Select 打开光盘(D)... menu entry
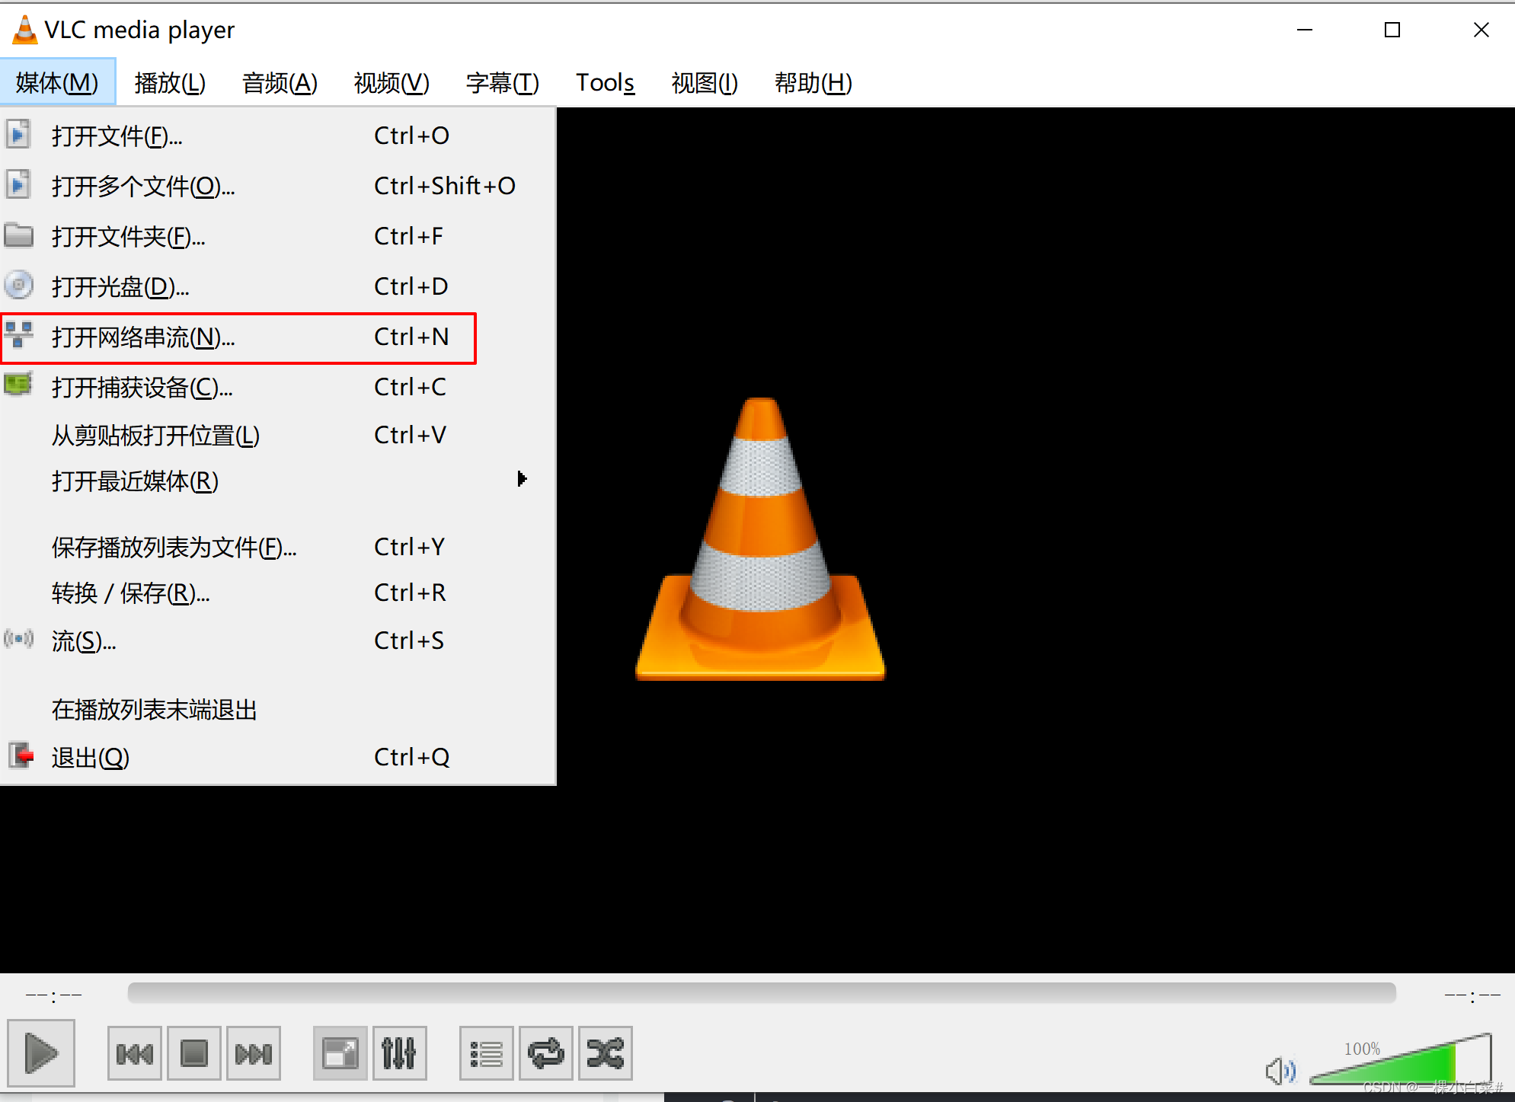The height and width of the screenshot is (1102, 1515). [x=278, y=286]
